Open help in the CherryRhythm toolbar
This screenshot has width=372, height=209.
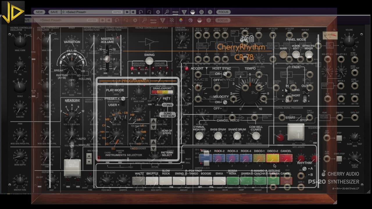[210, 12]
